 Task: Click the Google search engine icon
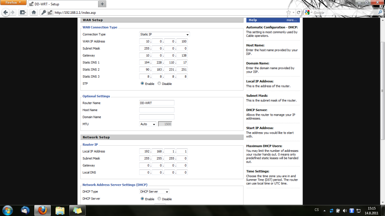307,12
